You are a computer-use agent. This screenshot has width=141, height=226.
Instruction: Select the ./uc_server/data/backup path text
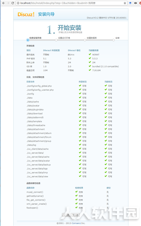pos(39,165)
